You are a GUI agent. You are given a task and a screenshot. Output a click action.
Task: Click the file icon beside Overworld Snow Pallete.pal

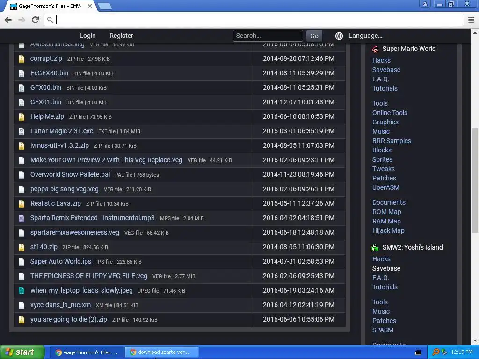pos(22,175)
